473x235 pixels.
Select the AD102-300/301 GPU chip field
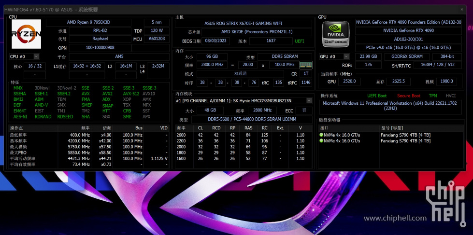tap(408, 40)
